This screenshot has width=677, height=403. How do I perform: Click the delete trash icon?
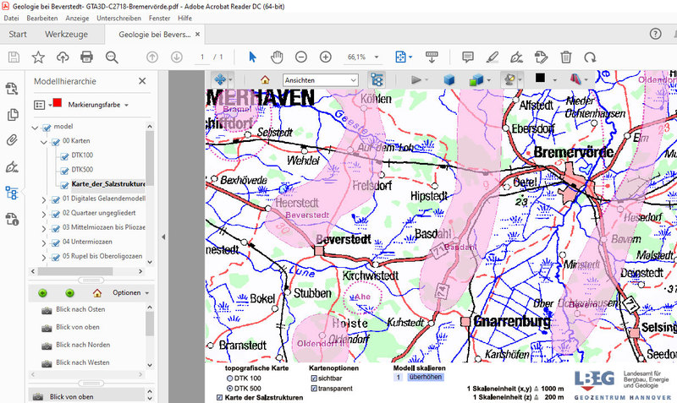pos(566,57)
